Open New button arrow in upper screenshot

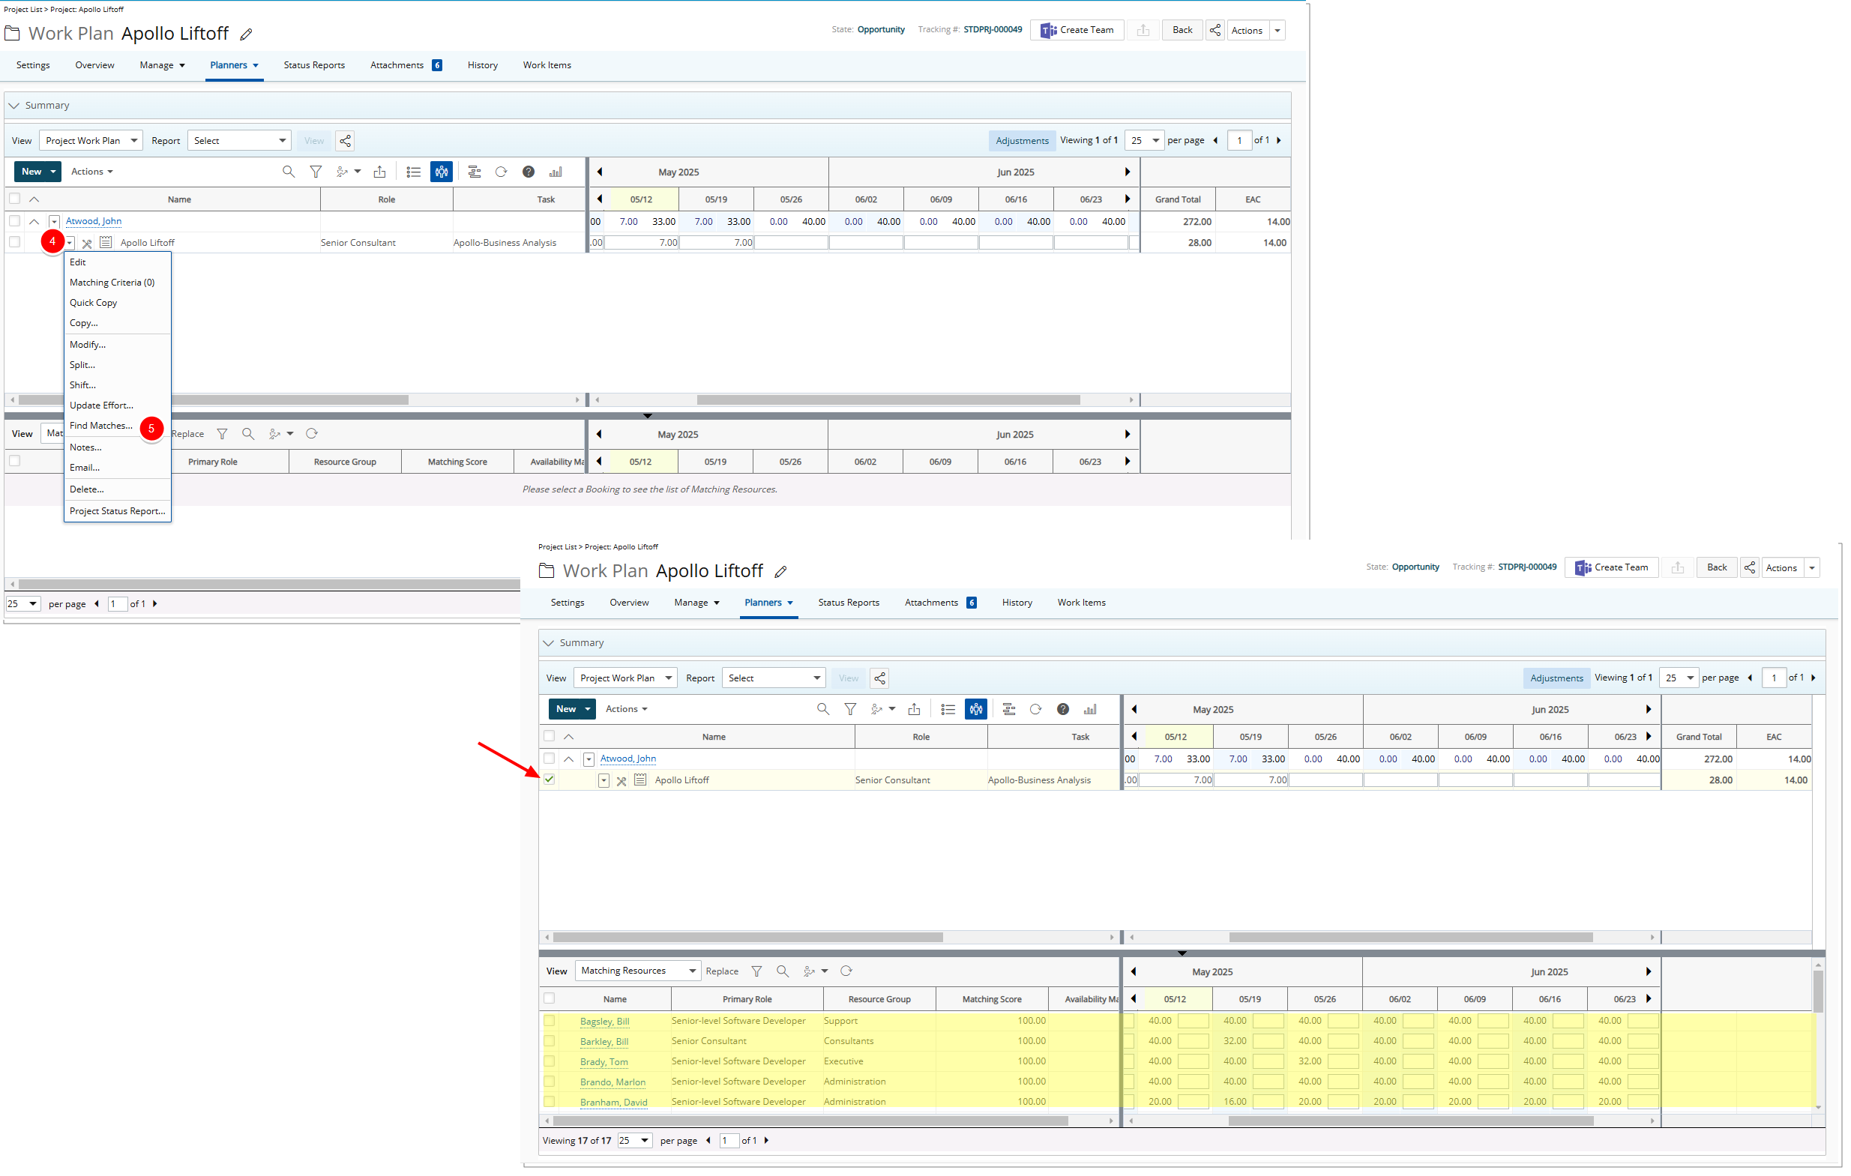(x=53, y=172)
